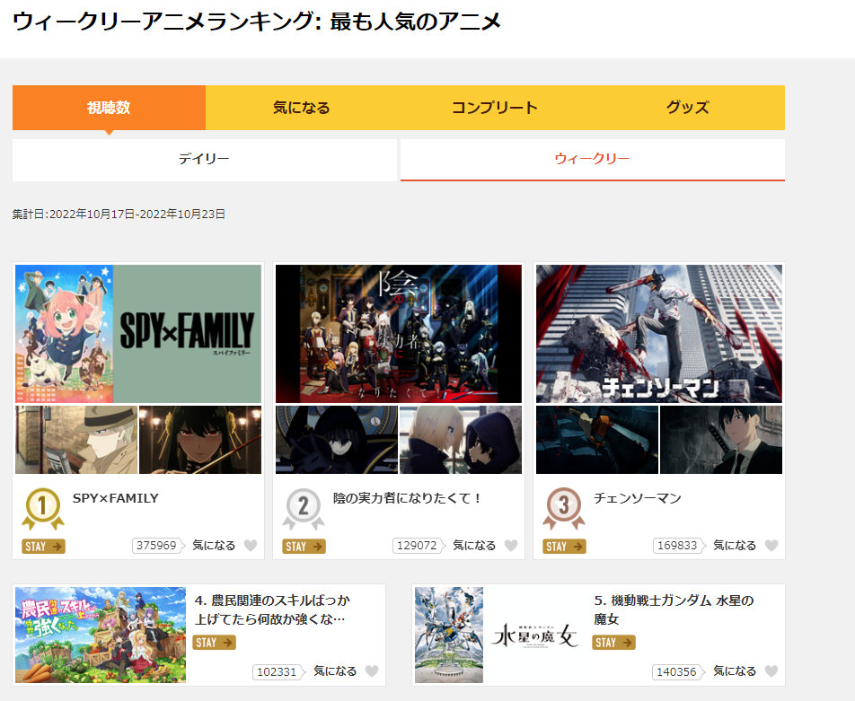Screen dimensions: 855x701
Task: Click チェンソーマン scene with suited man
Action: point(721,440)
